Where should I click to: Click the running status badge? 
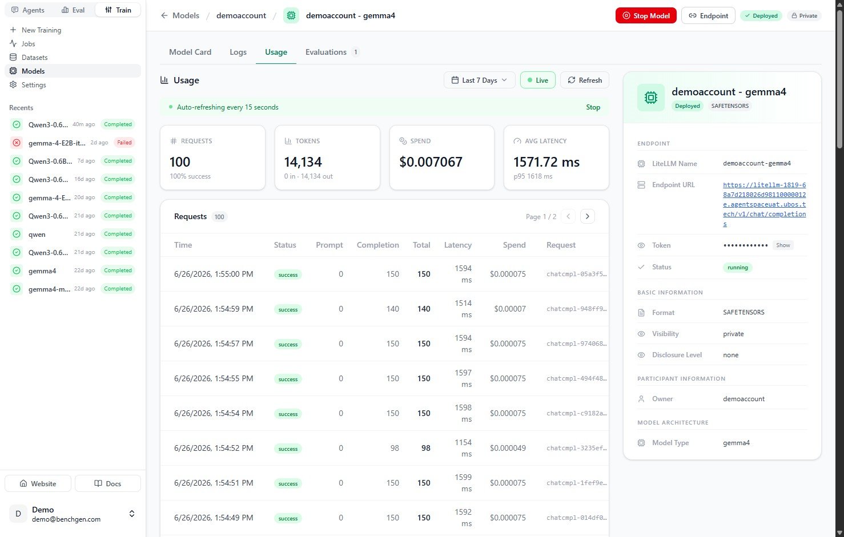(737, 268)
